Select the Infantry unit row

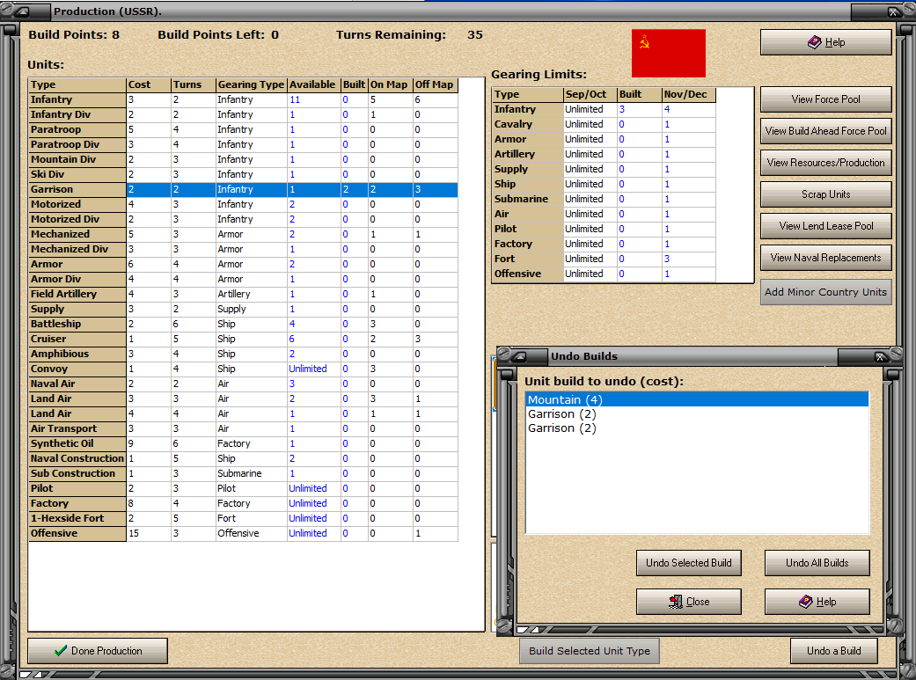pyautogui.click(x=243, y=100)
